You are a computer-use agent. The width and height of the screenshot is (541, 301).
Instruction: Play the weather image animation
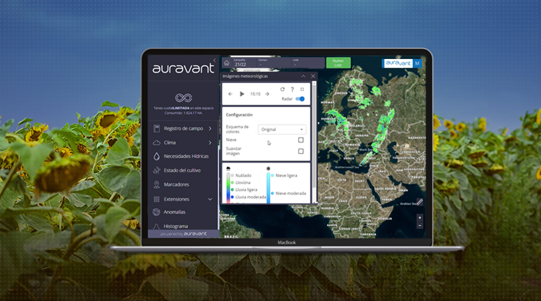pos(242,94)
